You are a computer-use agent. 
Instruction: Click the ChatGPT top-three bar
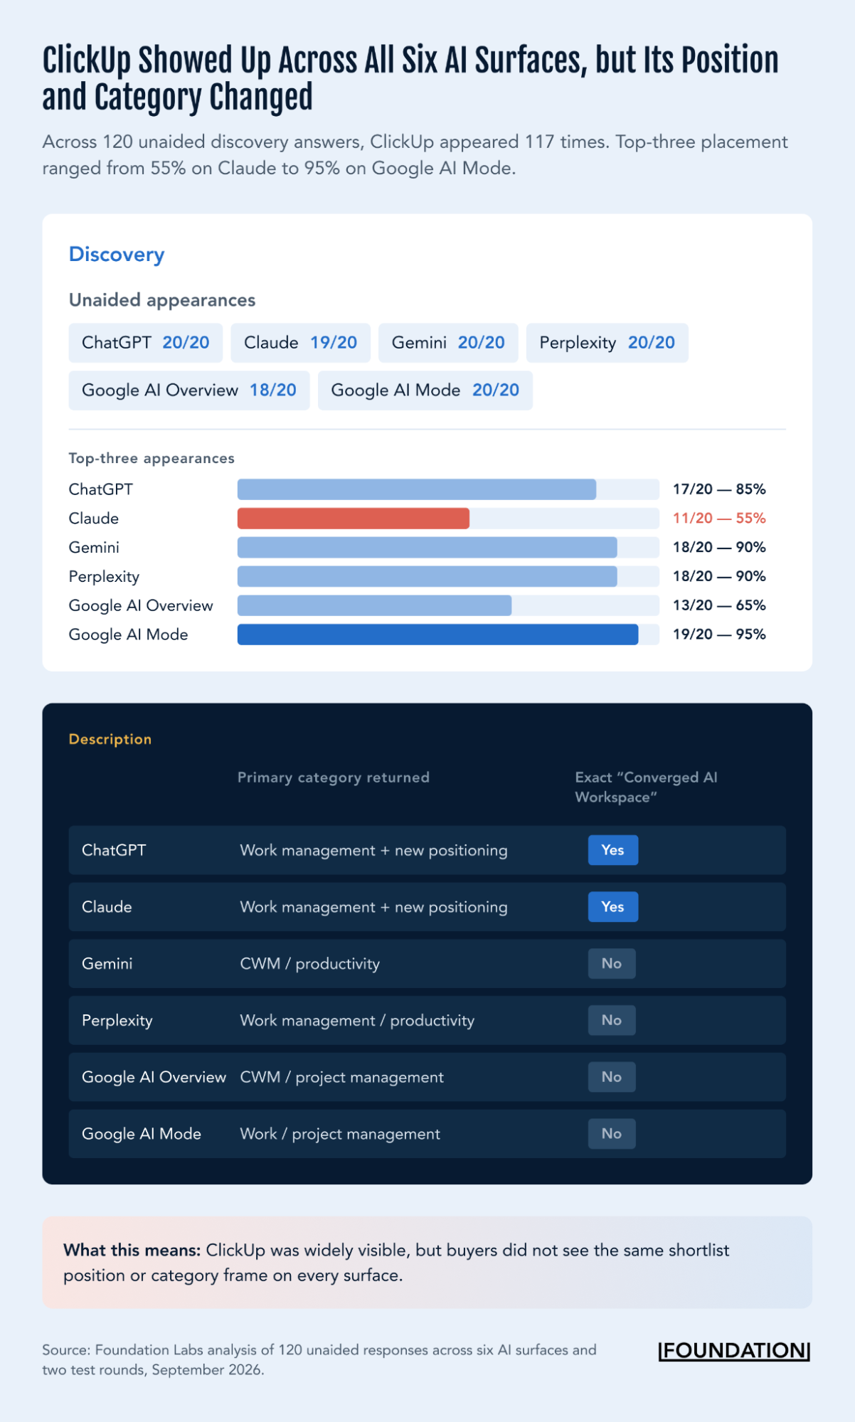(417, 489)
